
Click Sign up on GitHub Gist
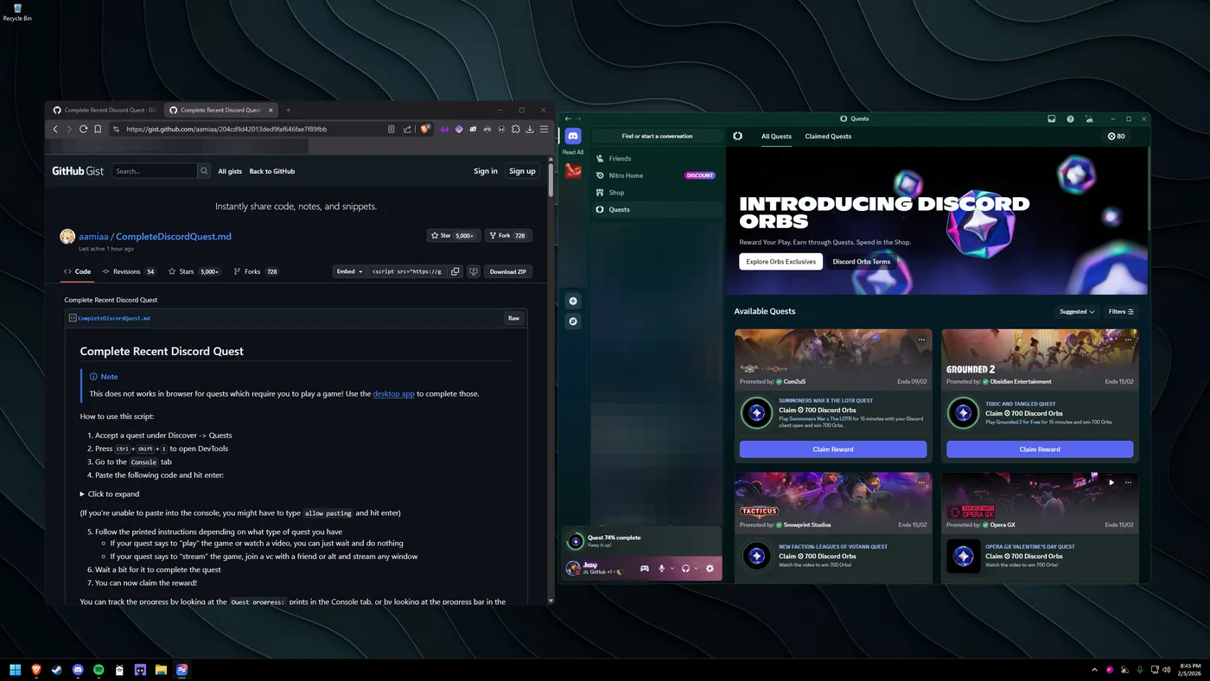522,171
